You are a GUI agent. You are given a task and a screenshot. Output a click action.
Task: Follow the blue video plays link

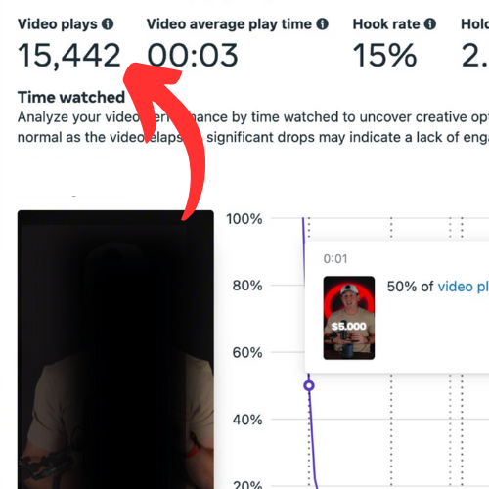[x=463, y=287]
